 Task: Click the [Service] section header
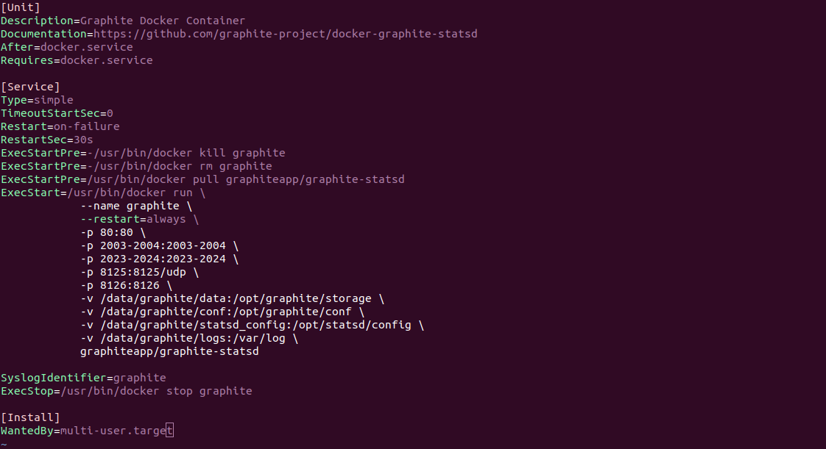tap(31, 87)
